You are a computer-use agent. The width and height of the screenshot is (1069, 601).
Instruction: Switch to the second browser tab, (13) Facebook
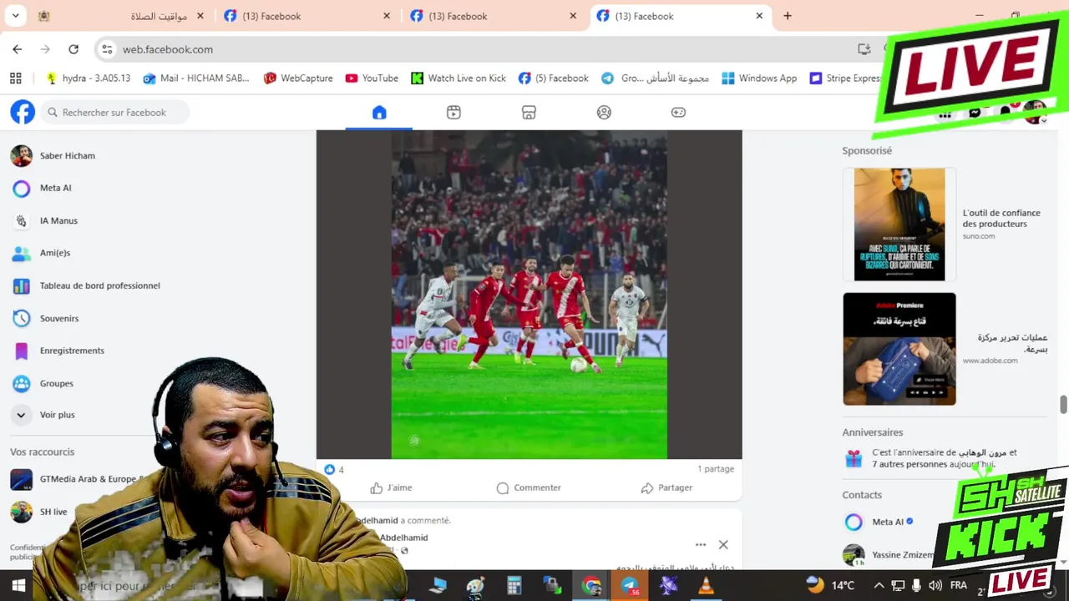[307, 16]
